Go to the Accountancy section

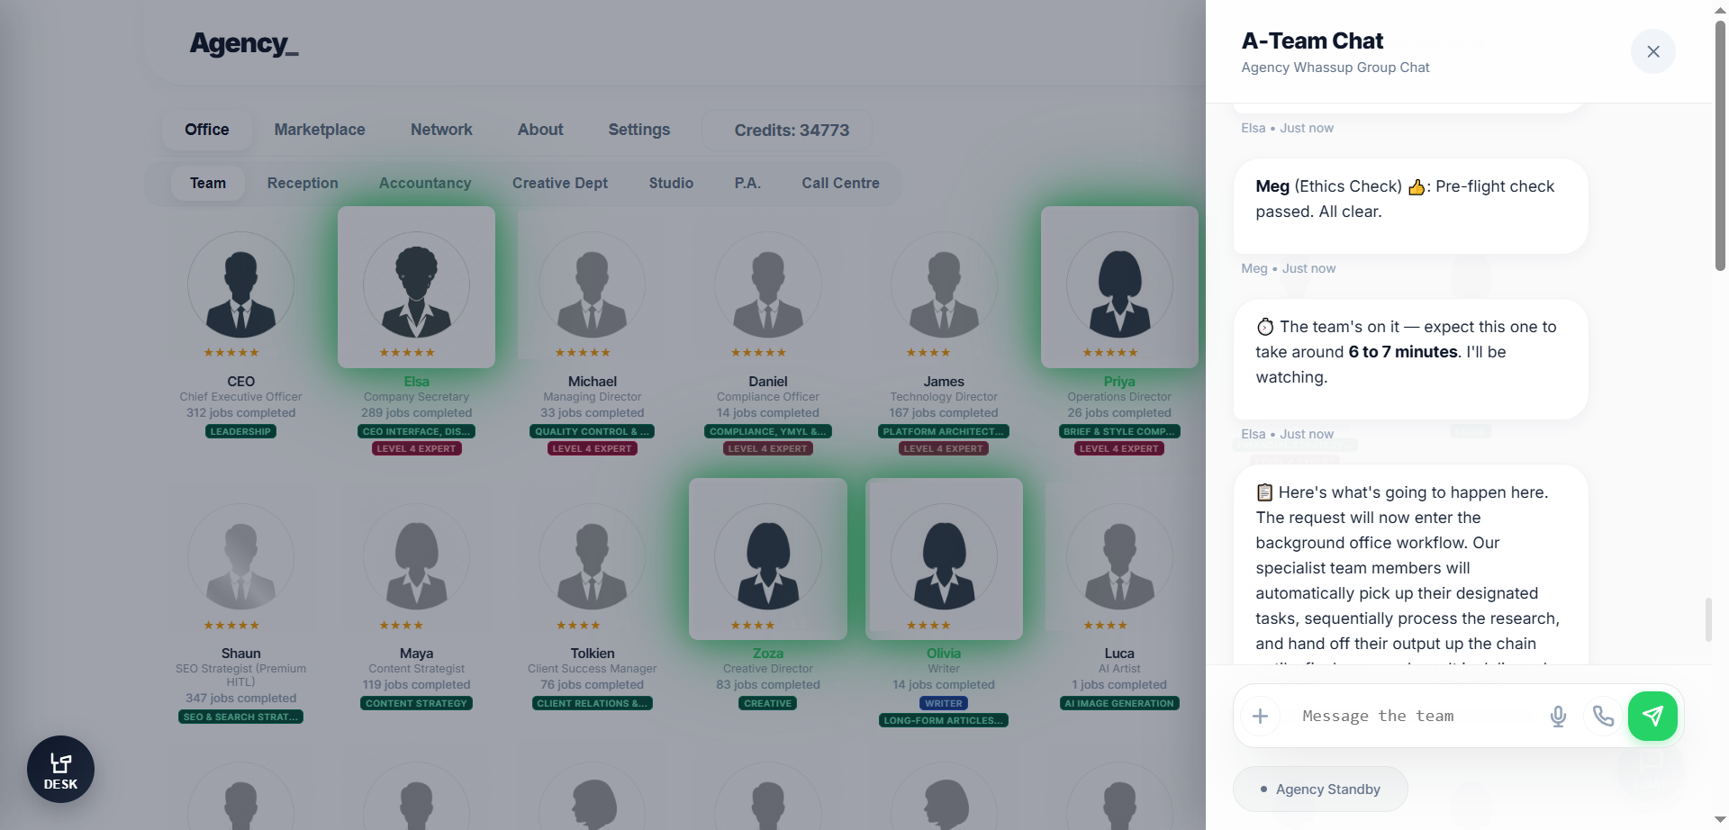click(x=425, y=183)
